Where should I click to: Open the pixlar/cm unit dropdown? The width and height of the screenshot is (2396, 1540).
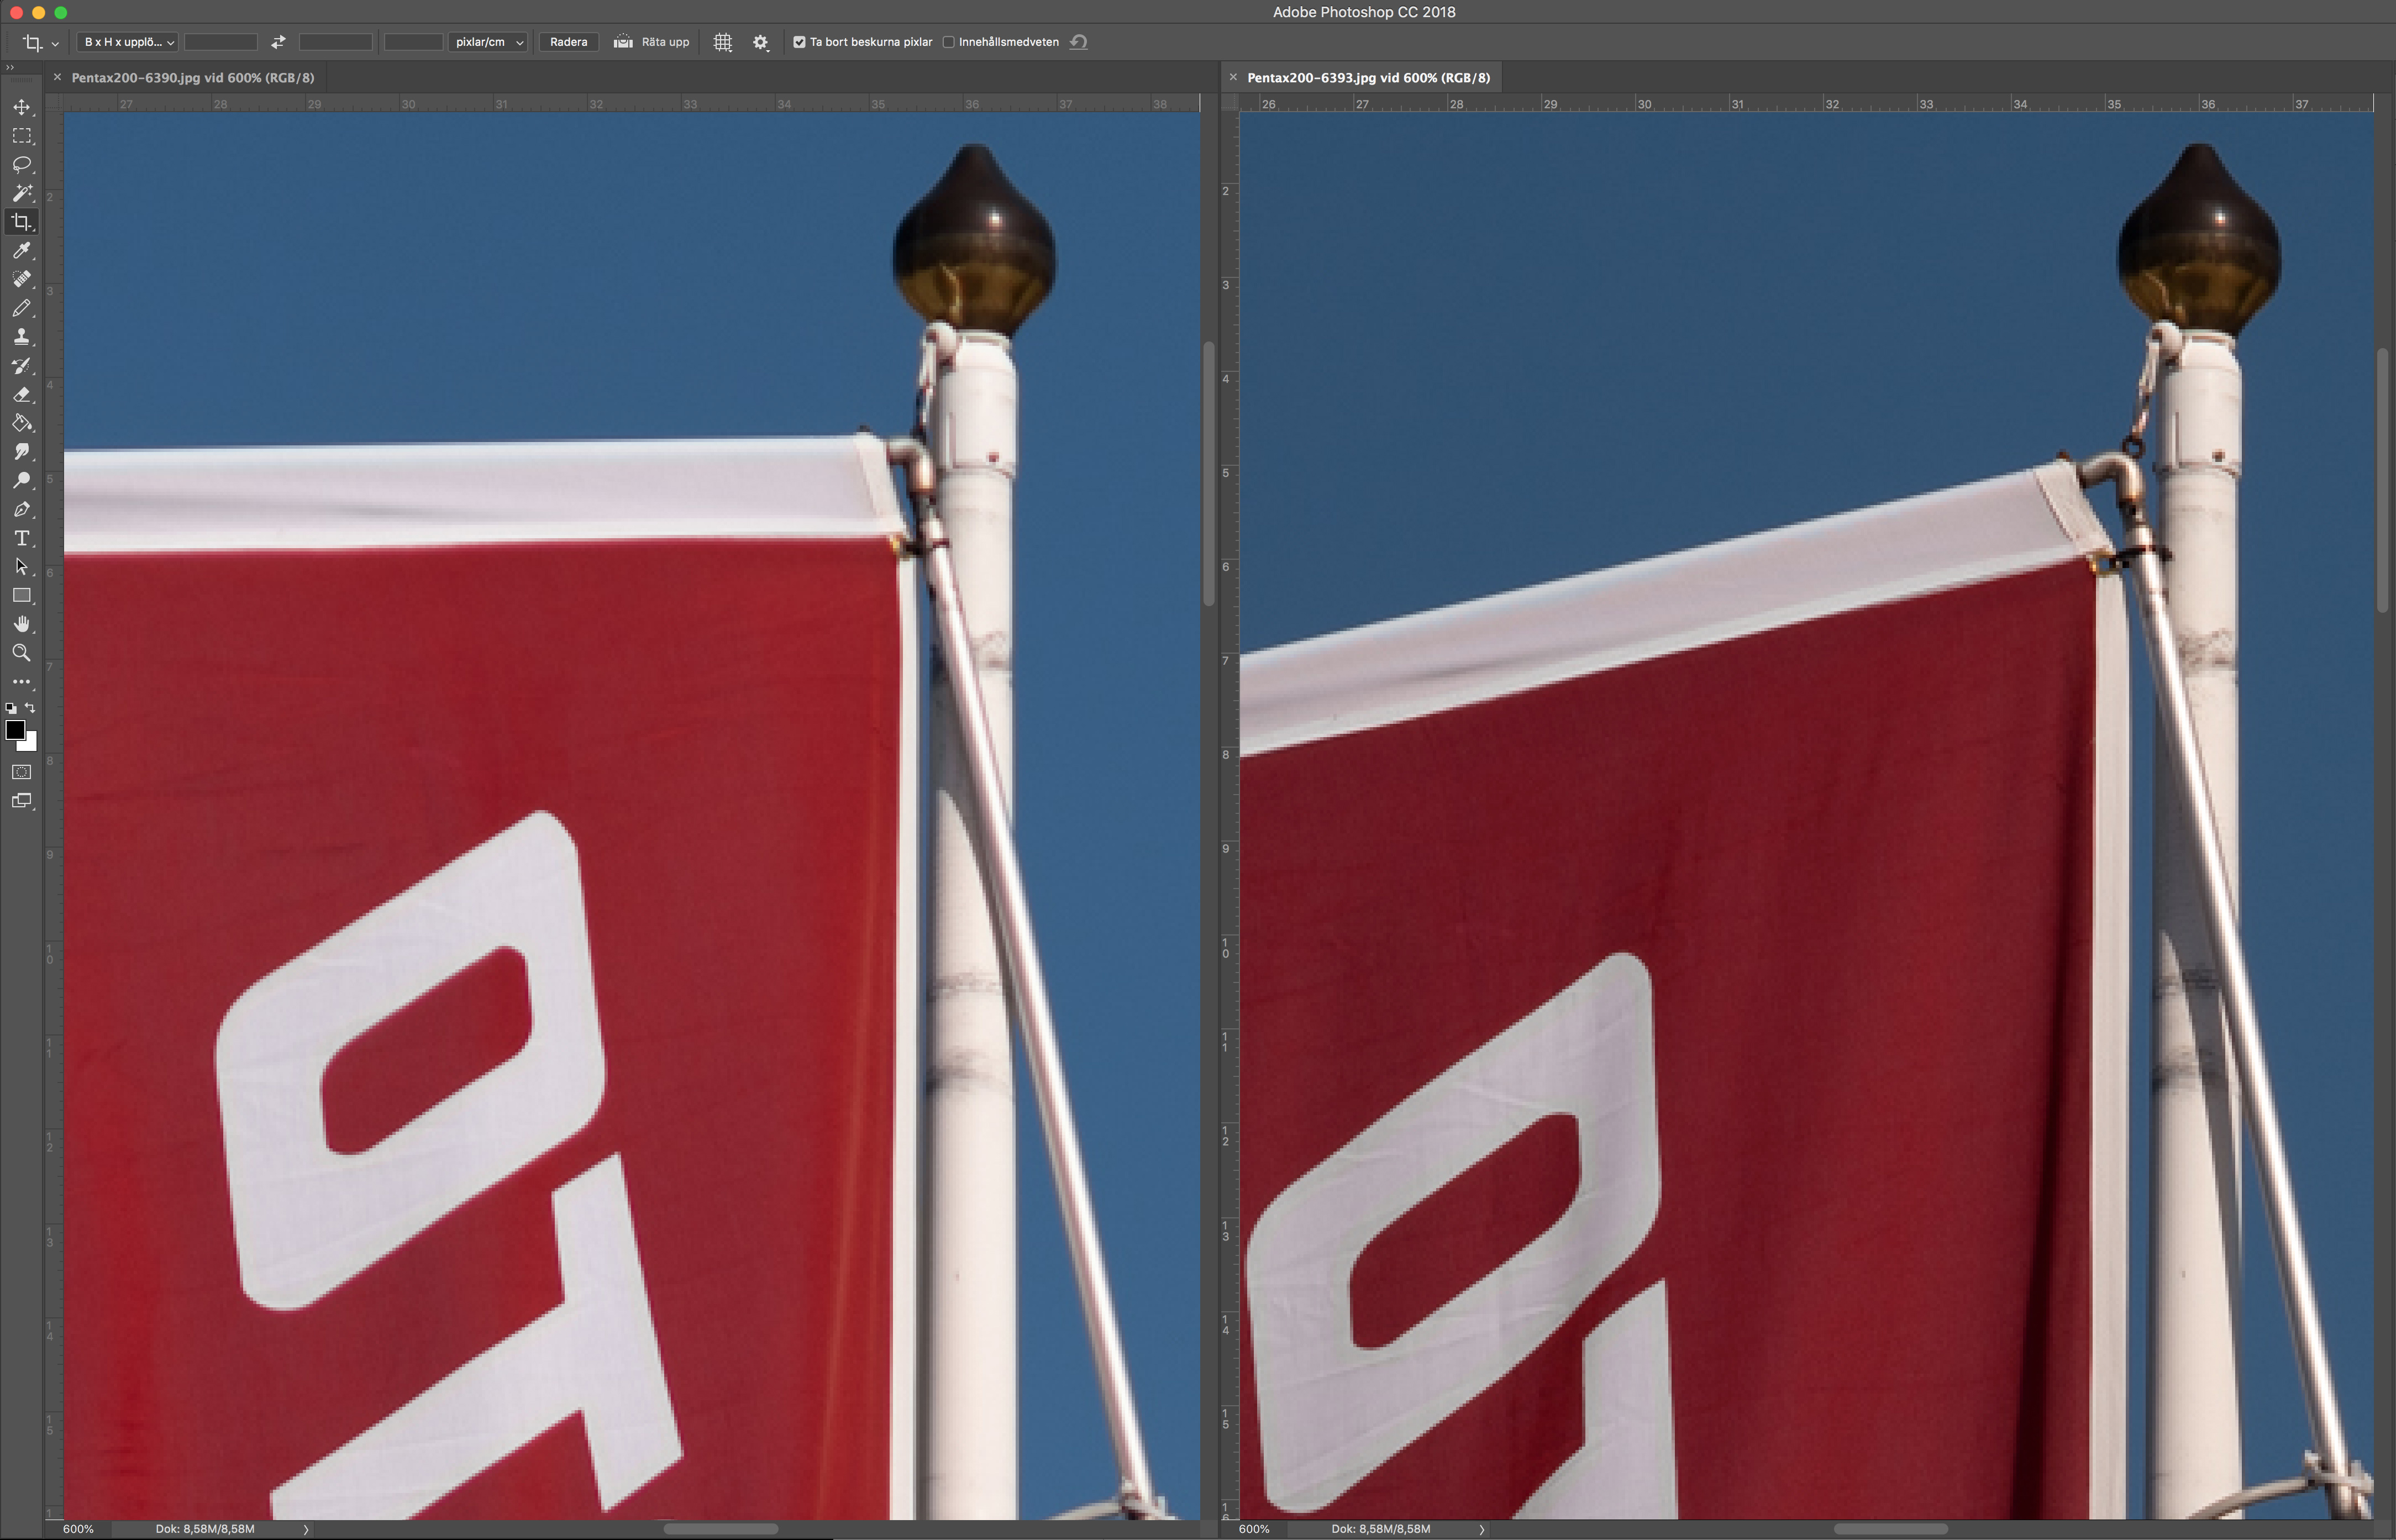[488, 42]
